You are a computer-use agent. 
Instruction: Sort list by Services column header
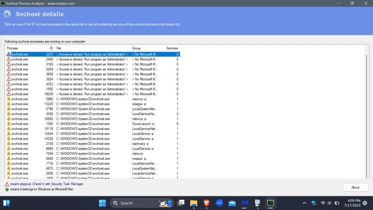coord(170,48)
